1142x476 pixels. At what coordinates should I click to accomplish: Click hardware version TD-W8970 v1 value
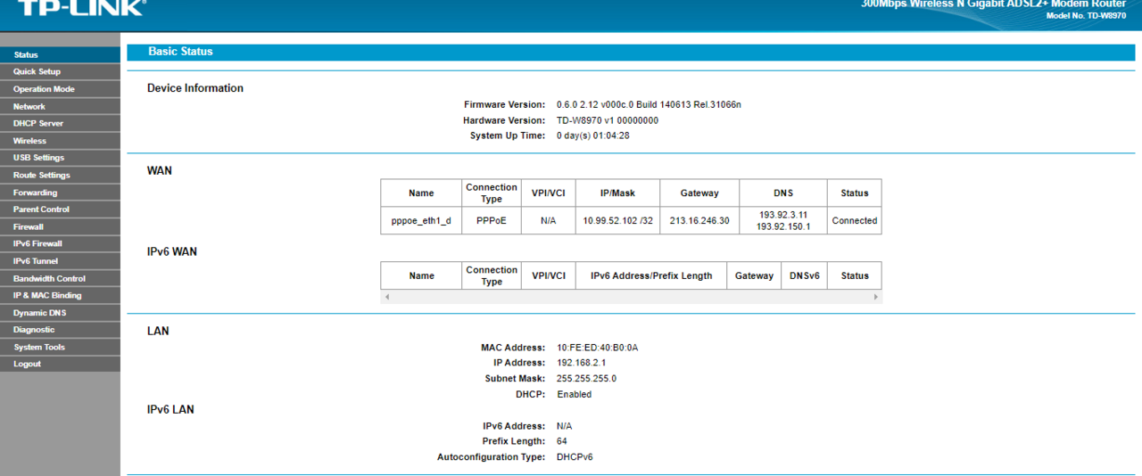coord(608,120)
